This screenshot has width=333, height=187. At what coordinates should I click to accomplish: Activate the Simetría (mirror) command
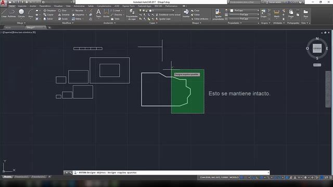[x=63, y=15]
